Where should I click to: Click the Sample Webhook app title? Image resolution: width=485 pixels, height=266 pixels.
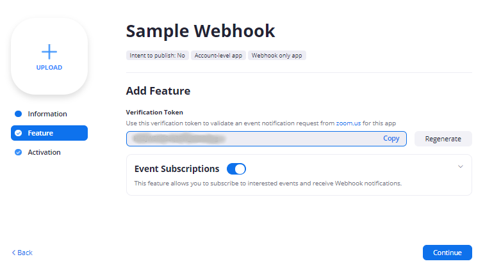pyautogui.click(x=200, y=31)
